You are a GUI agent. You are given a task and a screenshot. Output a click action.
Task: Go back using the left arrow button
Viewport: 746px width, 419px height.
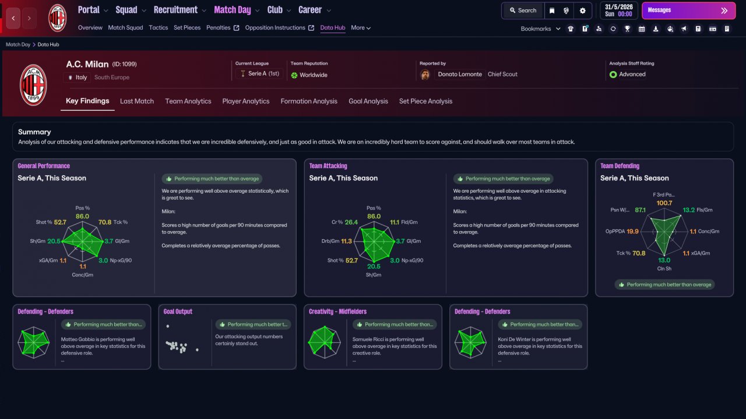tap(13, 18)
